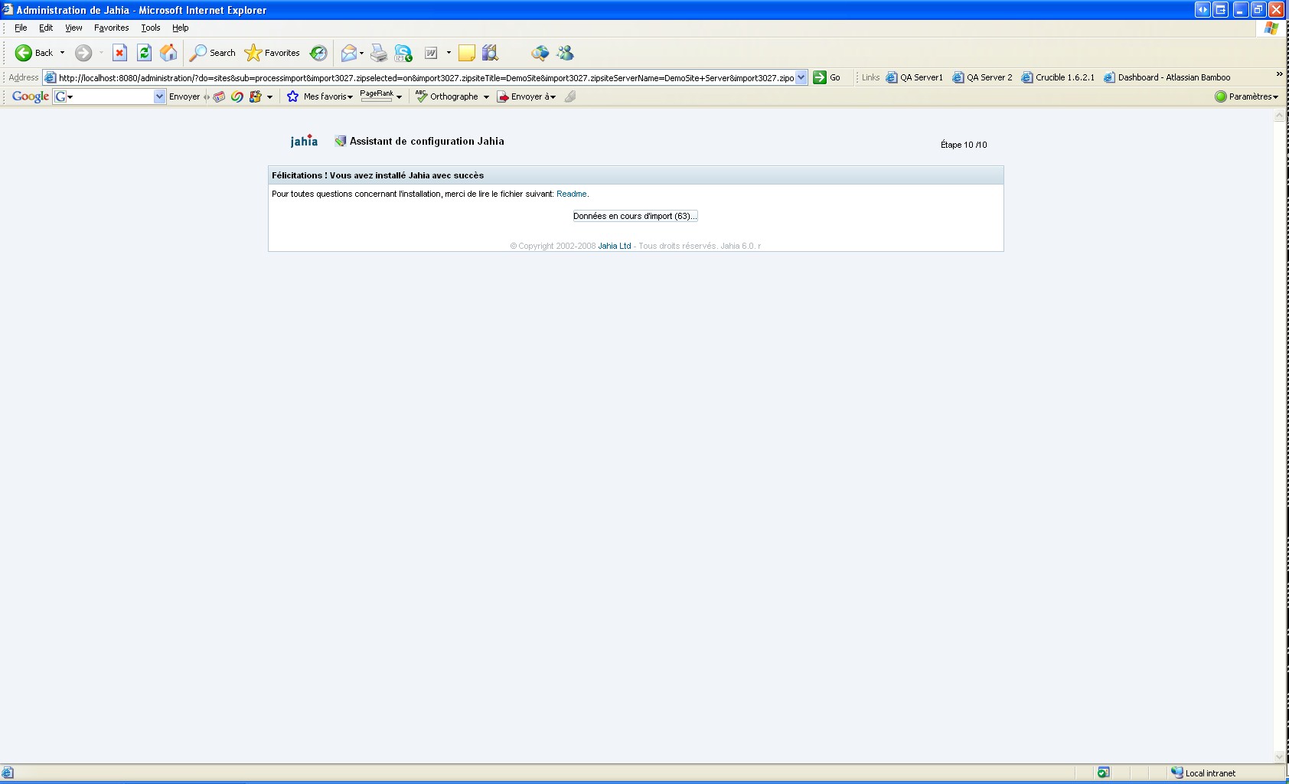This screenshot has width=1289, height=784.
Task: Open the Paramètres dropdown
Action: tap(1247, 96)
